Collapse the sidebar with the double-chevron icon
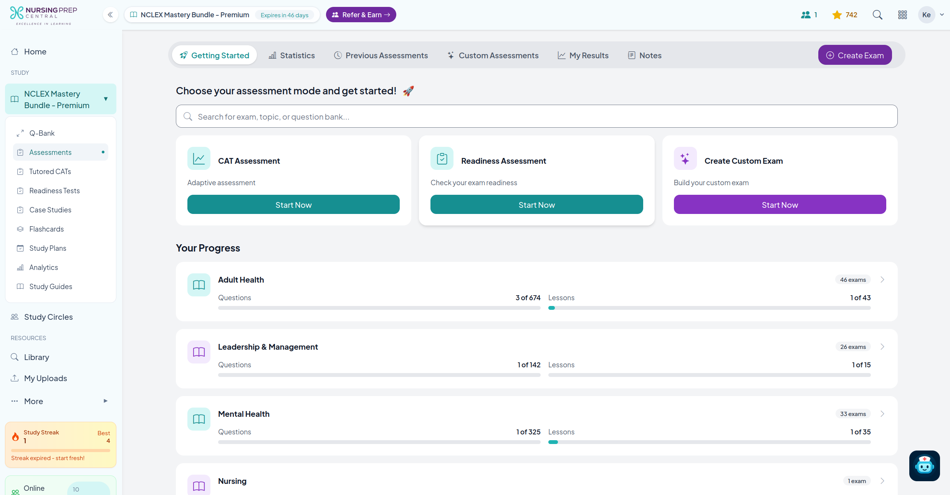950x495 pixels. pyautogui.click(x=110, y=15)
